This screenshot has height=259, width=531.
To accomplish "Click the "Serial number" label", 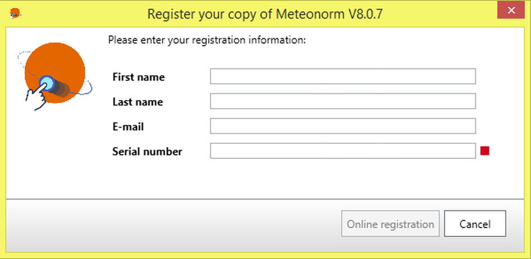I will [147, 151].
